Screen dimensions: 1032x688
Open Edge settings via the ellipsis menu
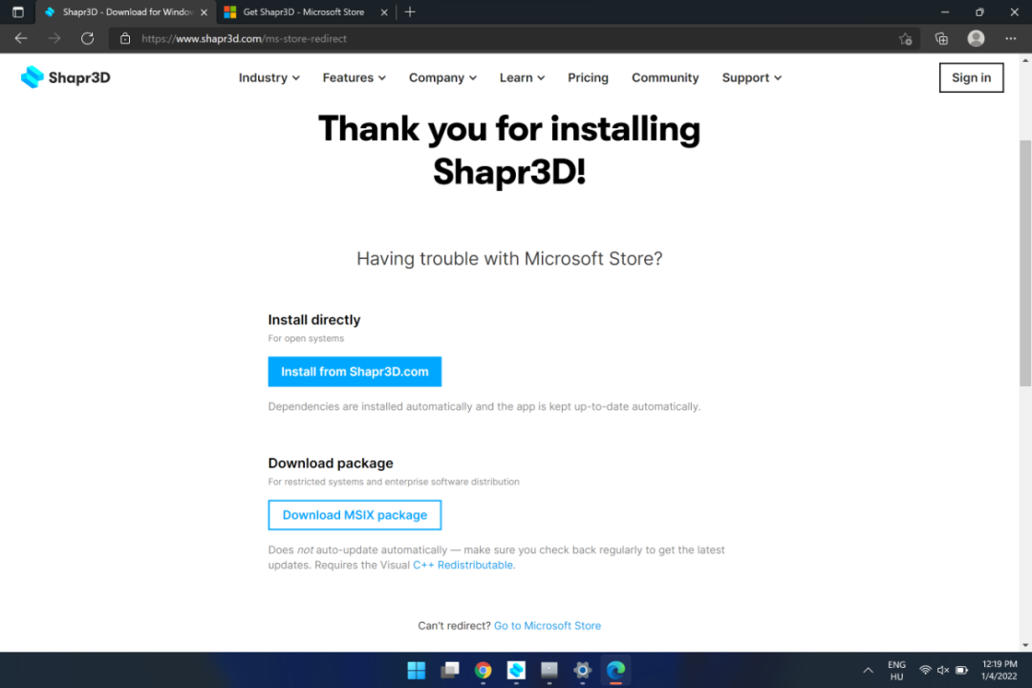point(1010,38)
